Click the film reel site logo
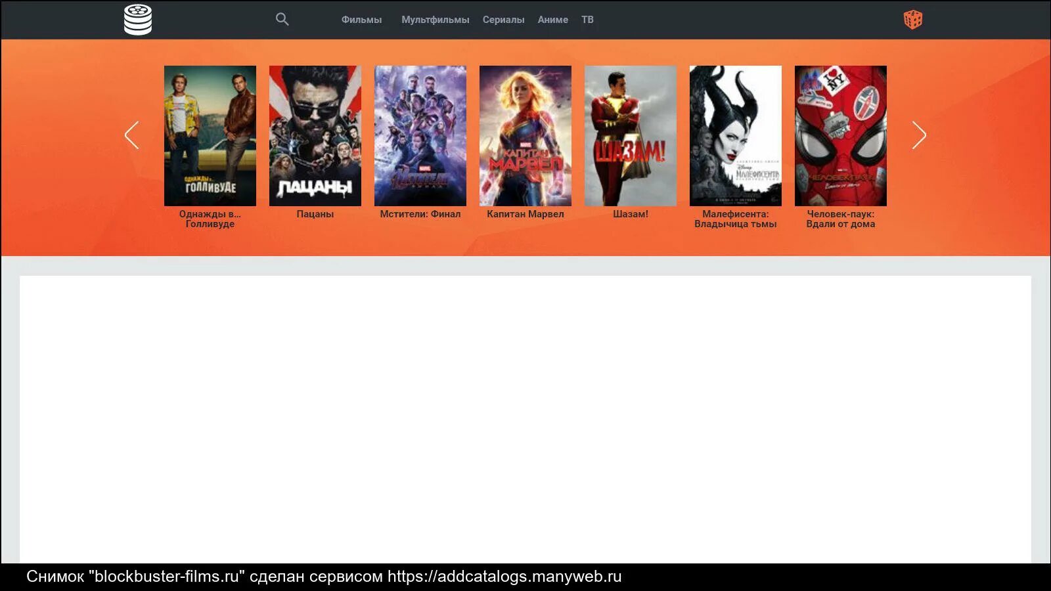 coord(138,20)
